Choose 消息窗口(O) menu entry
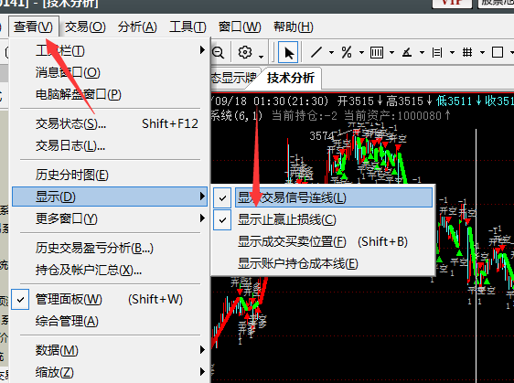Screen dimensions: 514x383 click(x=110, y=72)
